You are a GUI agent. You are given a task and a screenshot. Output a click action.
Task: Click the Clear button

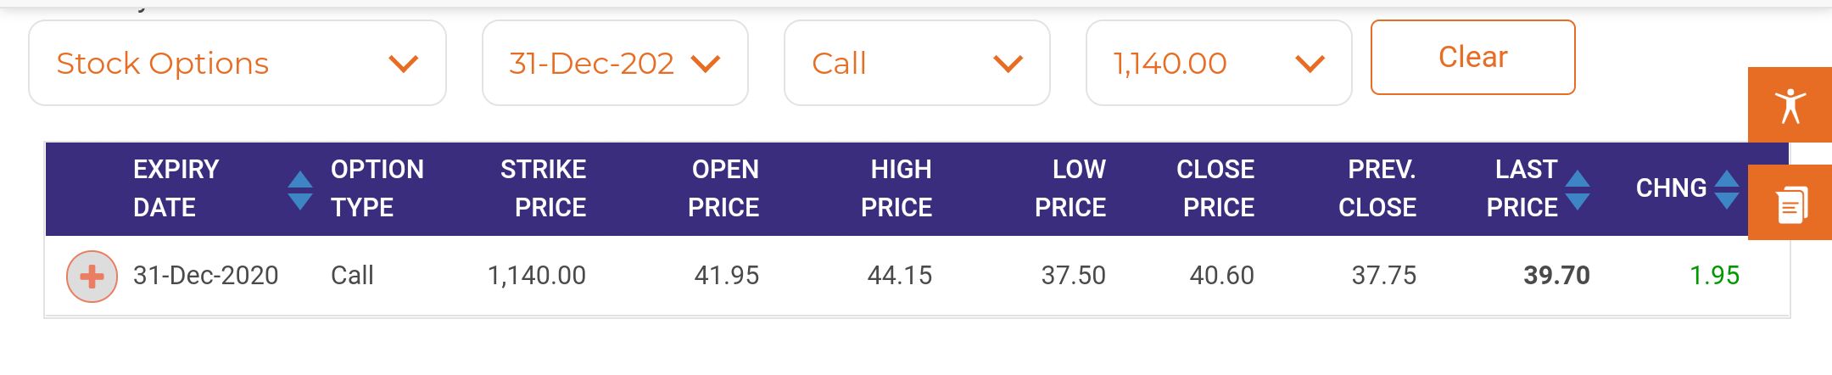pos(1473,57)
